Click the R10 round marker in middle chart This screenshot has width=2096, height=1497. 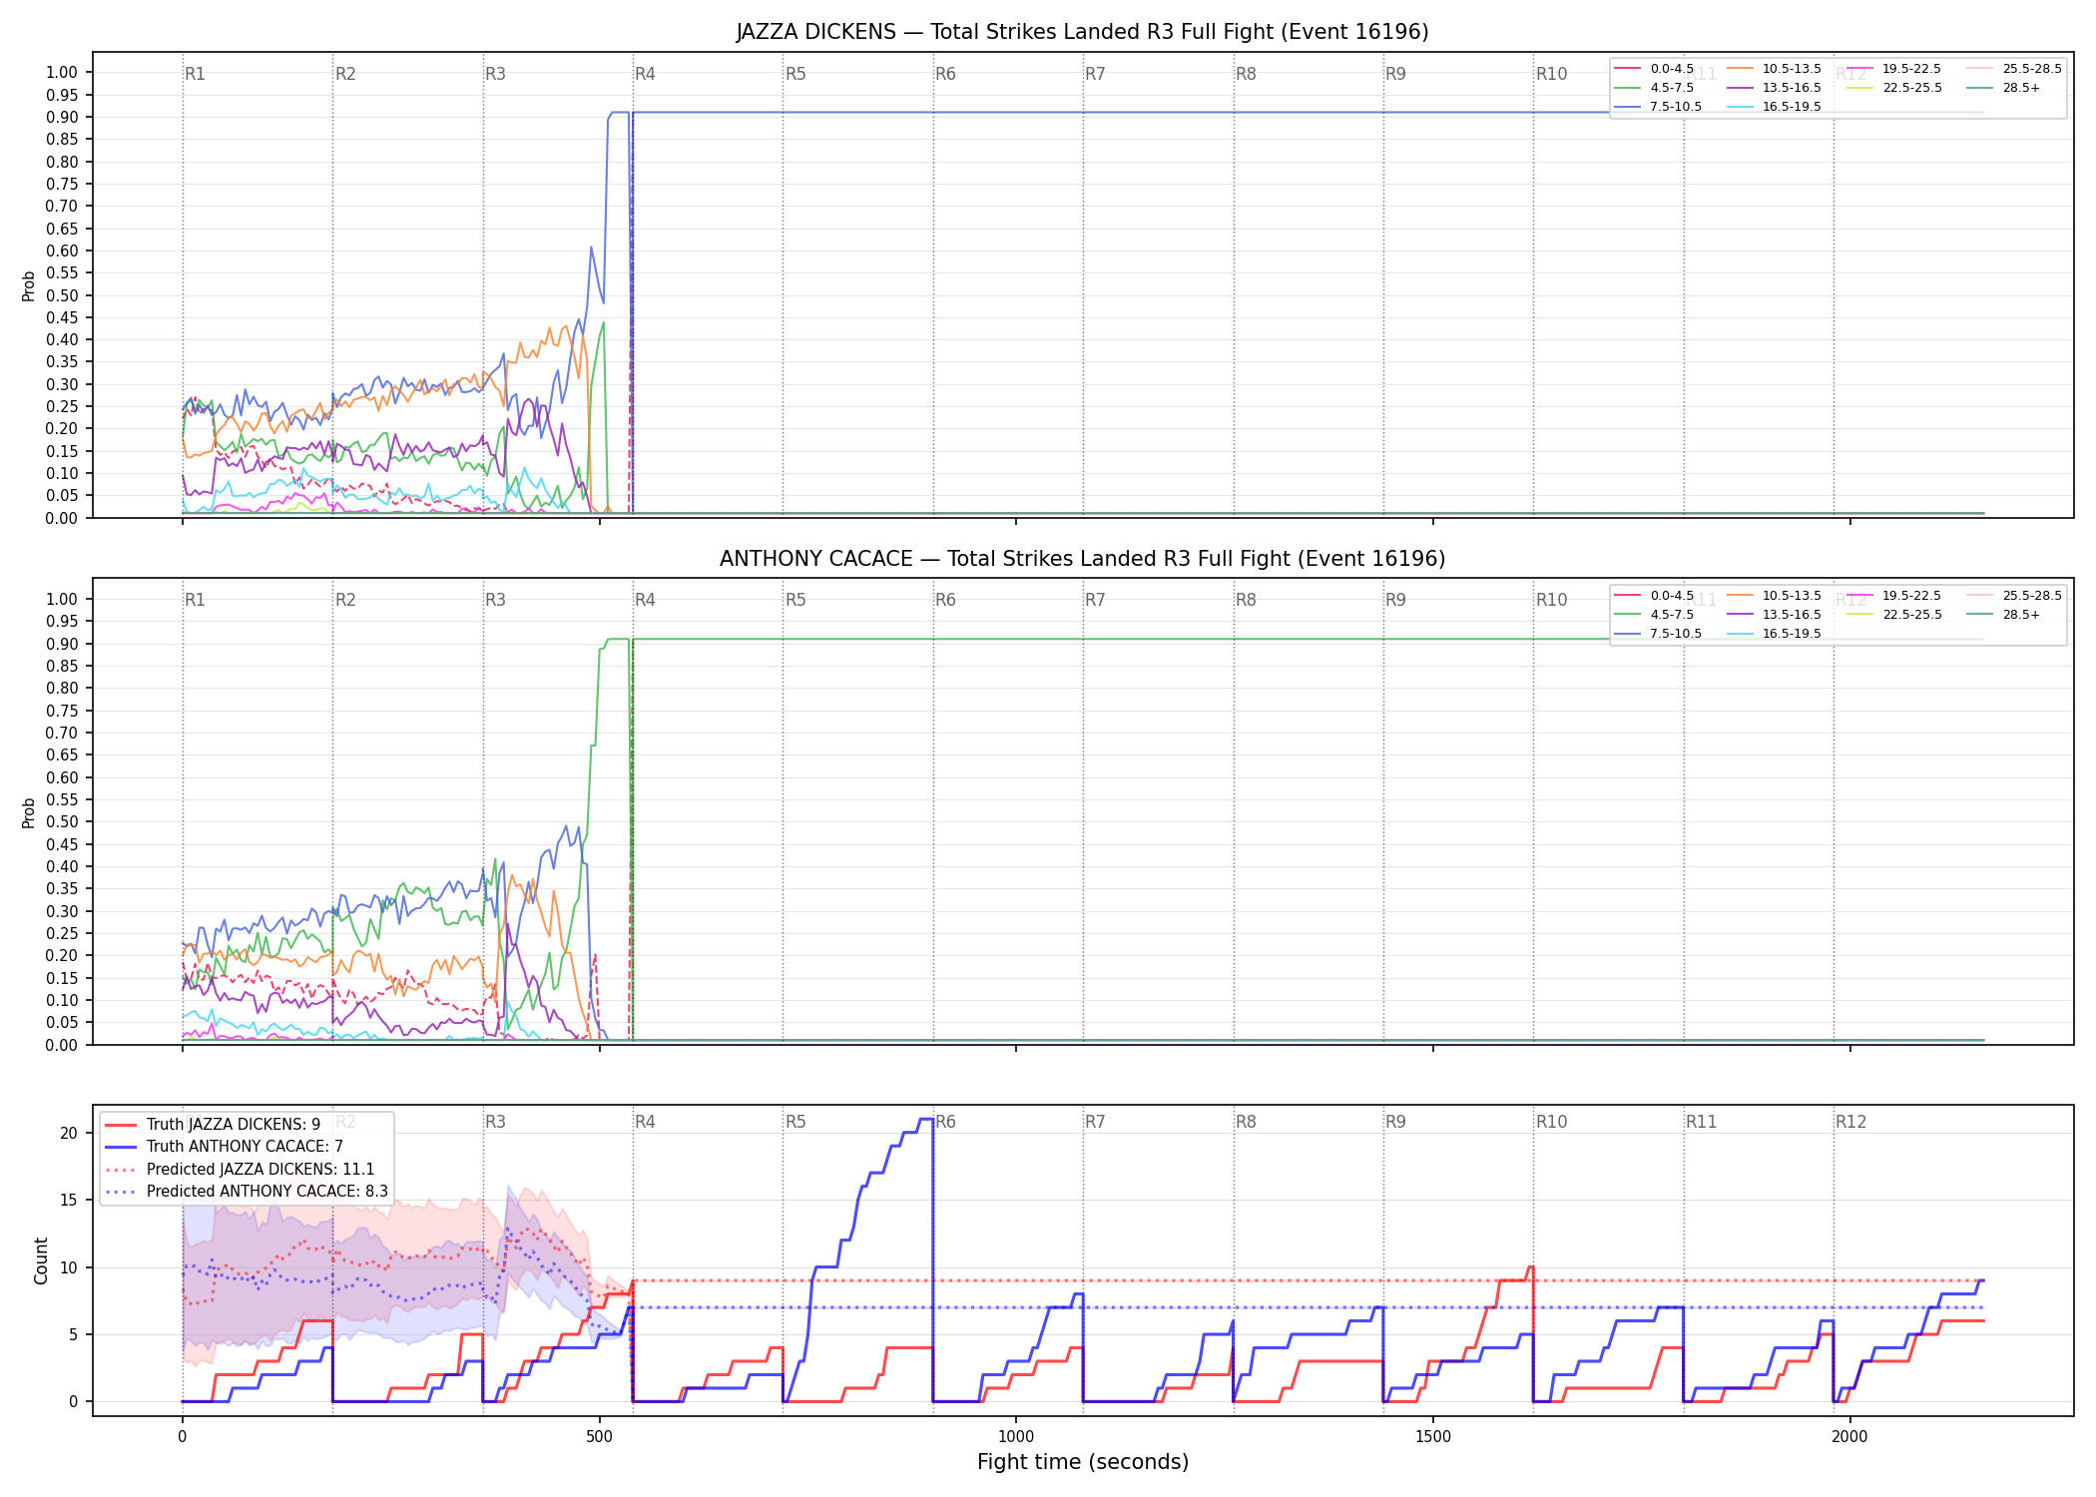pyautogui.click(x=1552, y=600)
